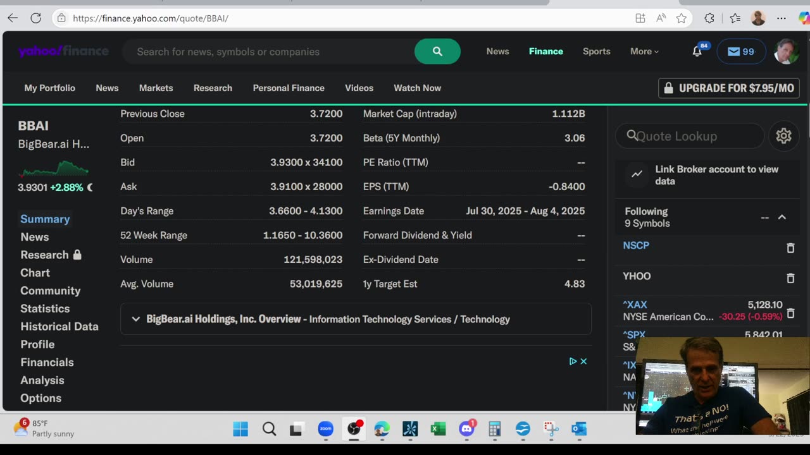
Task: Launch Zoom from the taskbar
Action: tap(325, 430)
